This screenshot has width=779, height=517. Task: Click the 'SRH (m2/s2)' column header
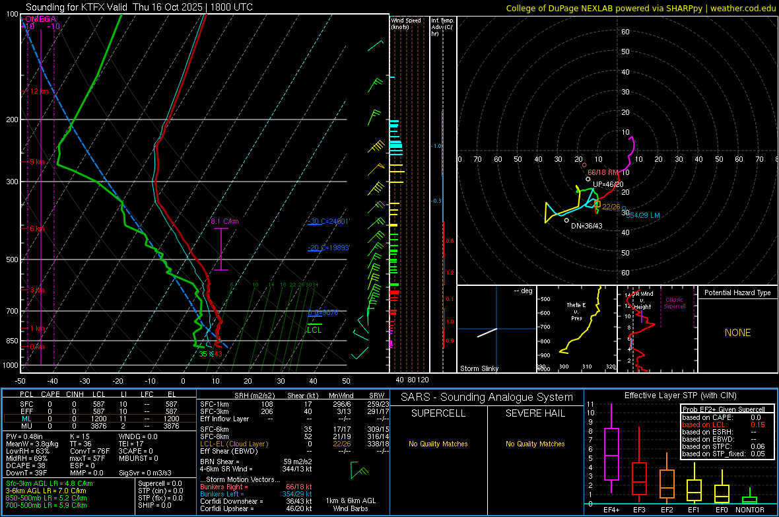pos(254,396)
